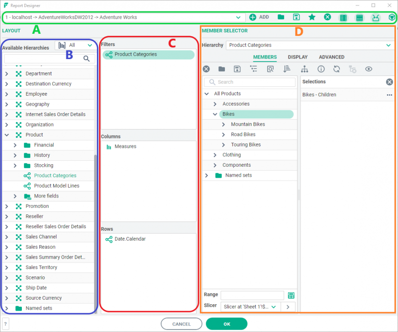Screen dimensions: 398x332
Task: Open the Hierarchy dropdown showing Product Categories
Action: [308, 45]
